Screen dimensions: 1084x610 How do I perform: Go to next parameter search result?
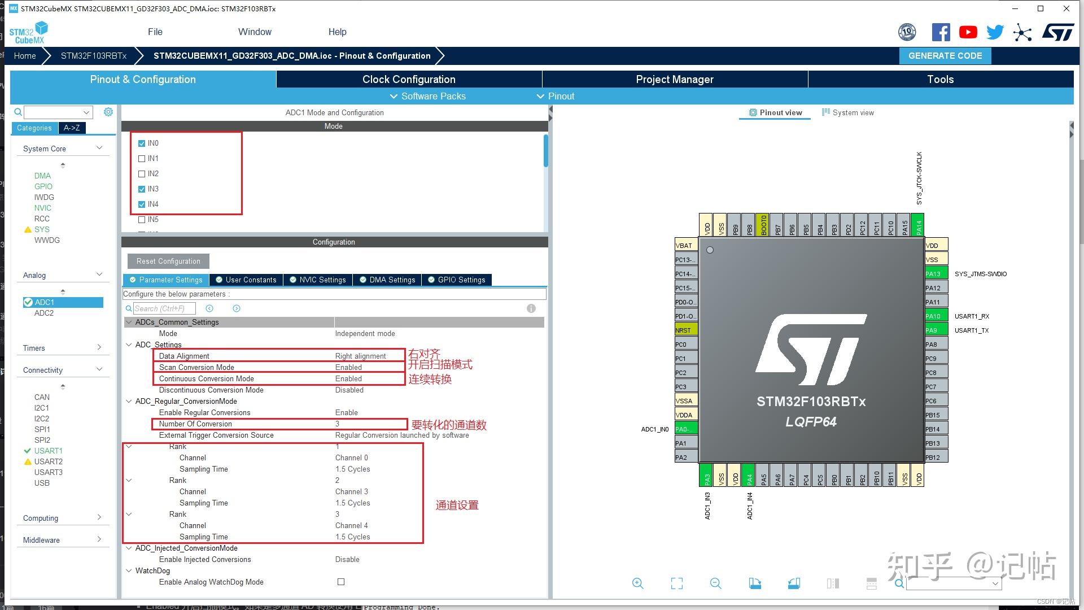point(237,308)
